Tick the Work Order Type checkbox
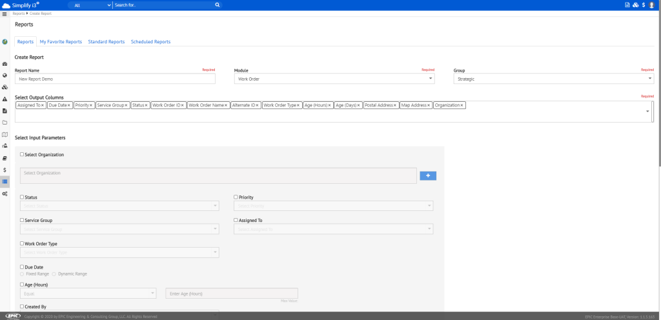Image resolution: width=661 pixels, height=320 pixels. 22,244
